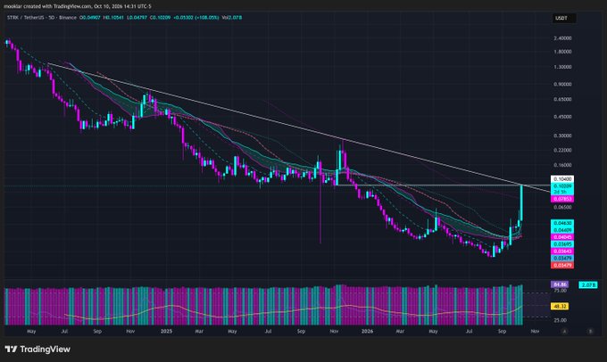Click the magenta 0.04045 price label
Screen dimensions: 607x362
click(562, 237)
